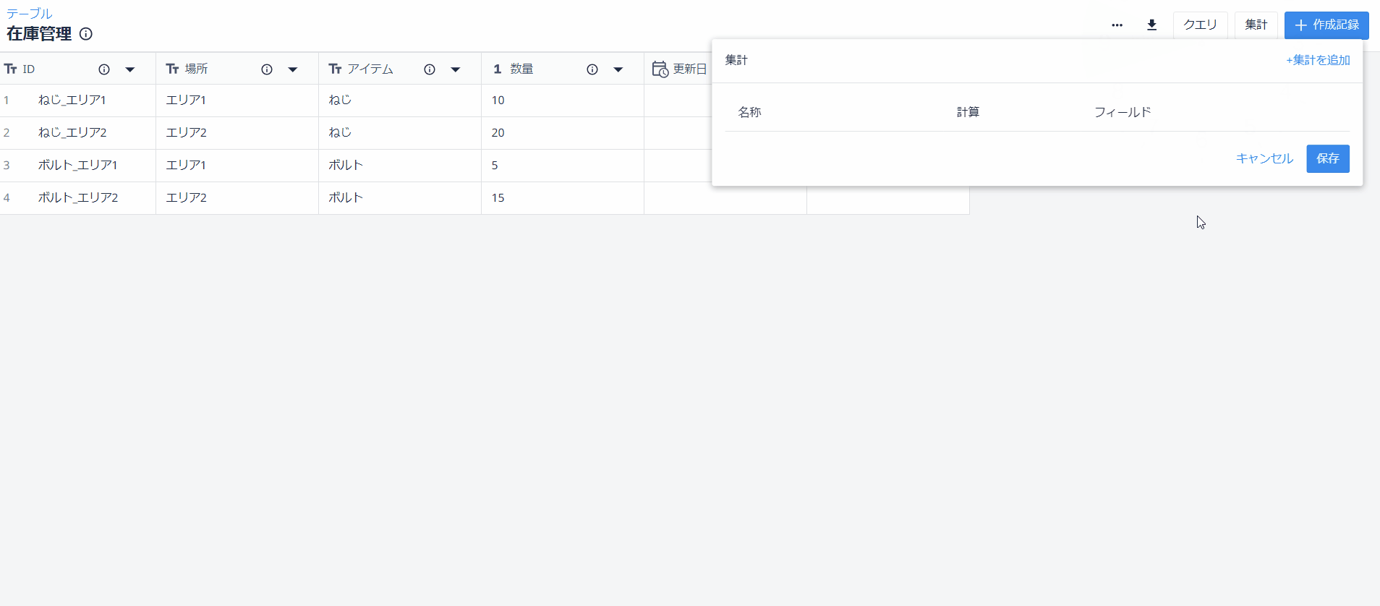Click the ねじ item cell in row 2

[400, 133]
